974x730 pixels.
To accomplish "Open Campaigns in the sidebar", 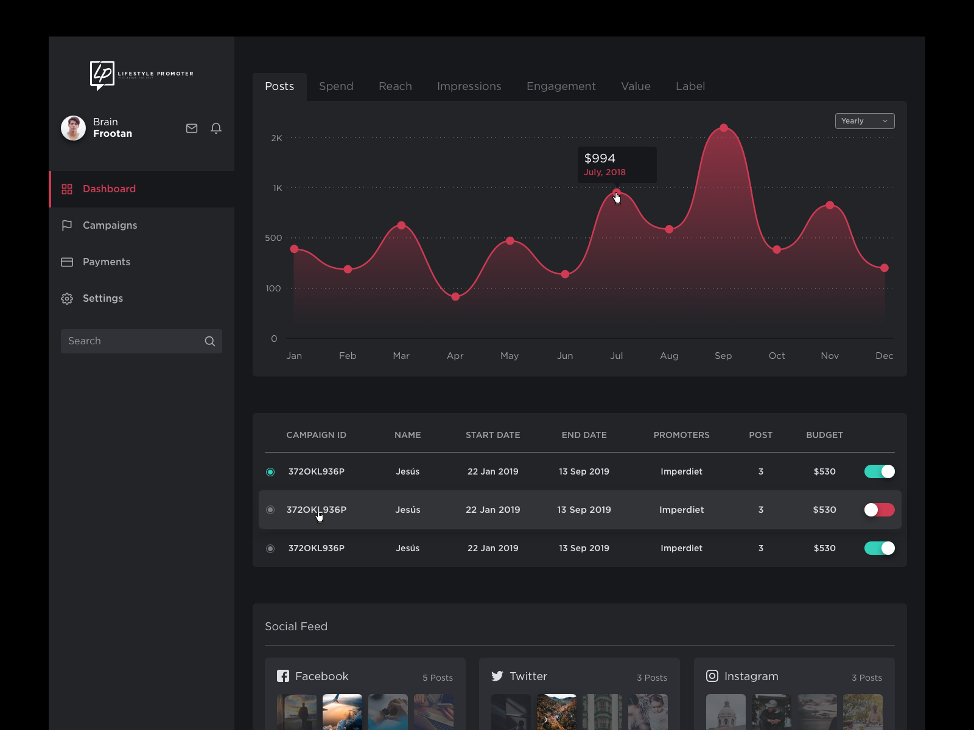I will 110,226.
